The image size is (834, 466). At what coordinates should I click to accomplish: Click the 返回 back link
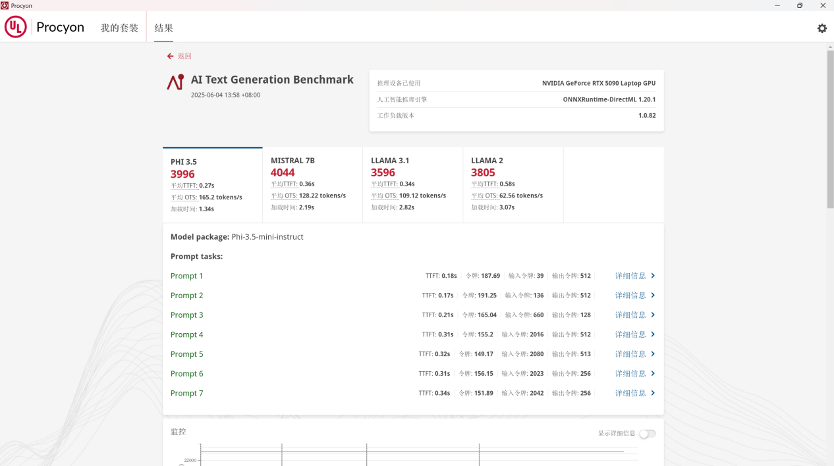pos(184,57)
